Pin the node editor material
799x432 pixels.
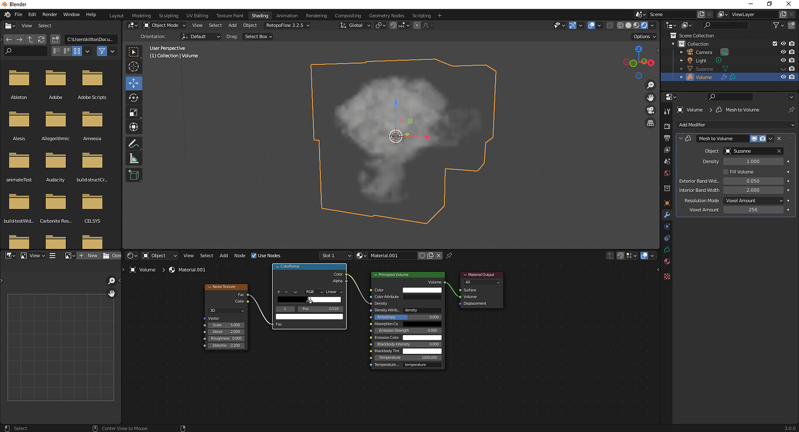coord(449,255)
